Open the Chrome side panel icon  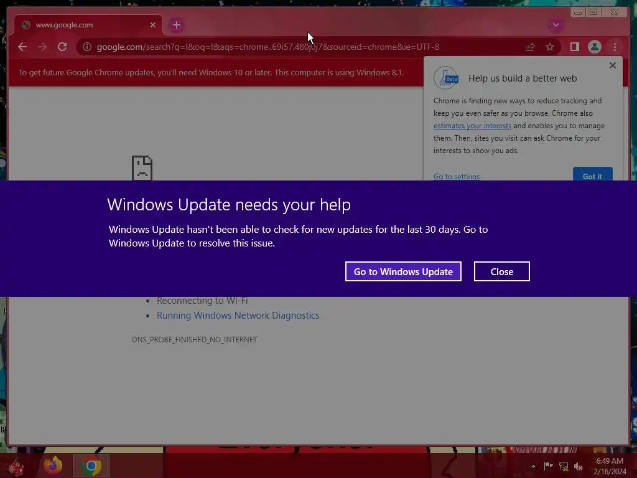coord(574,47)
